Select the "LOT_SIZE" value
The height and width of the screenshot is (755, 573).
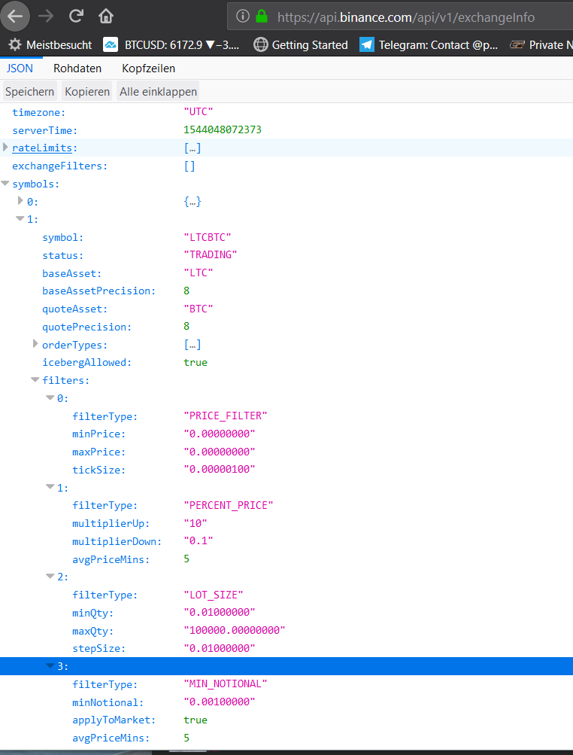[214, 595]
